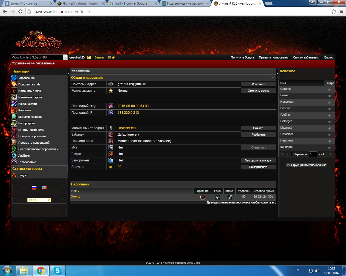
Task: Click the Магазин товаров green orb icon
Action: pos(14,117)
